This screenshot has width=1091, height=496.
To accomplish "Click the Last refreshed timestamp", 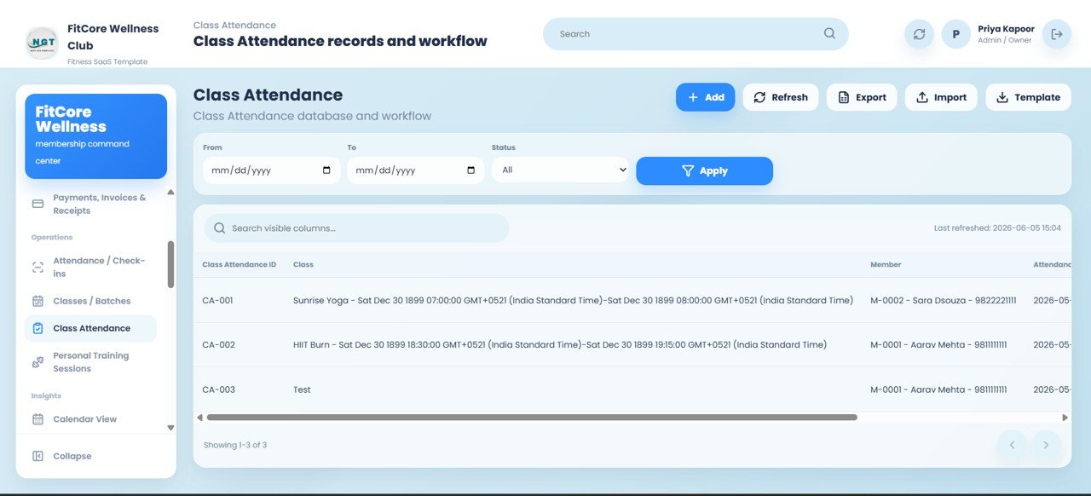I will (x=997, y=228).
